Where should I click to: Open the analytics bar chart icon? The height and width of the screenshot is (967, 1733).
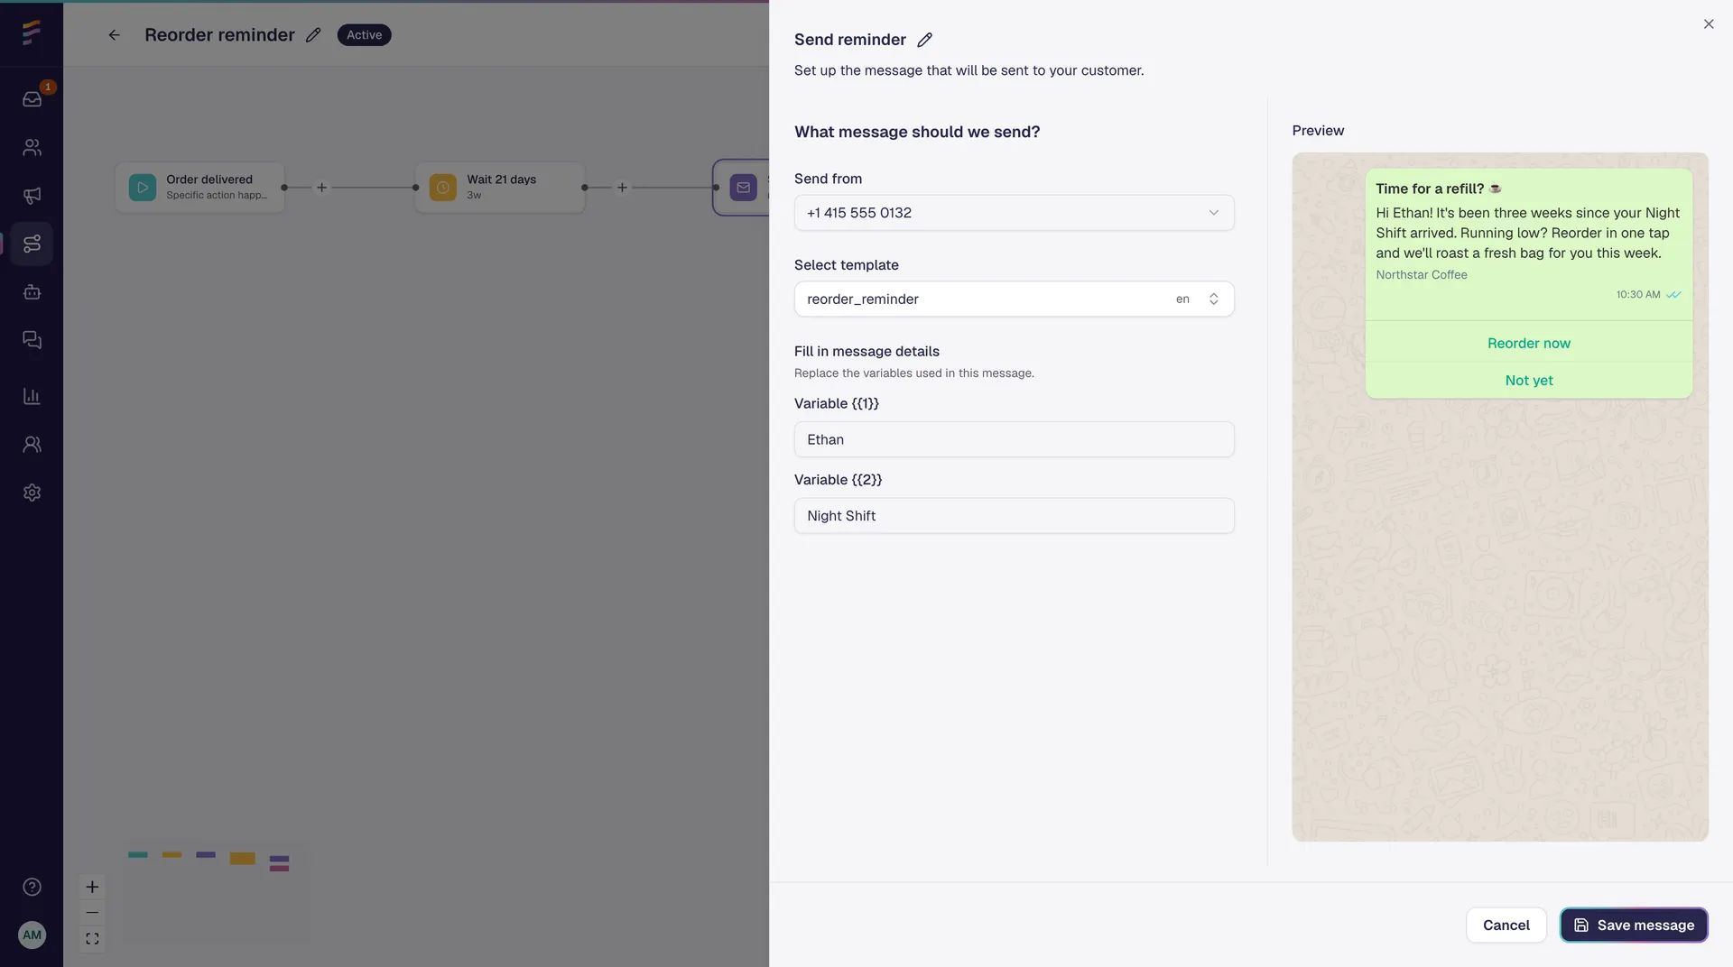pos(32,396)
